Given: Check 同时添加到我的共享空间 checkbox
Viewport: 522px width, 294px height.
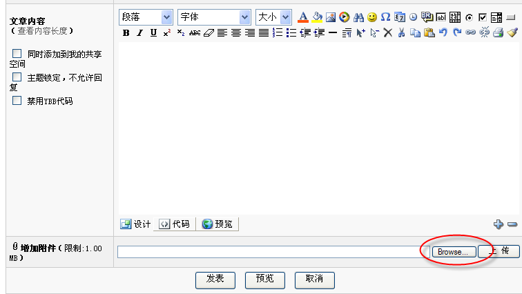Looking at the screenshot, I should pos(17,53).
